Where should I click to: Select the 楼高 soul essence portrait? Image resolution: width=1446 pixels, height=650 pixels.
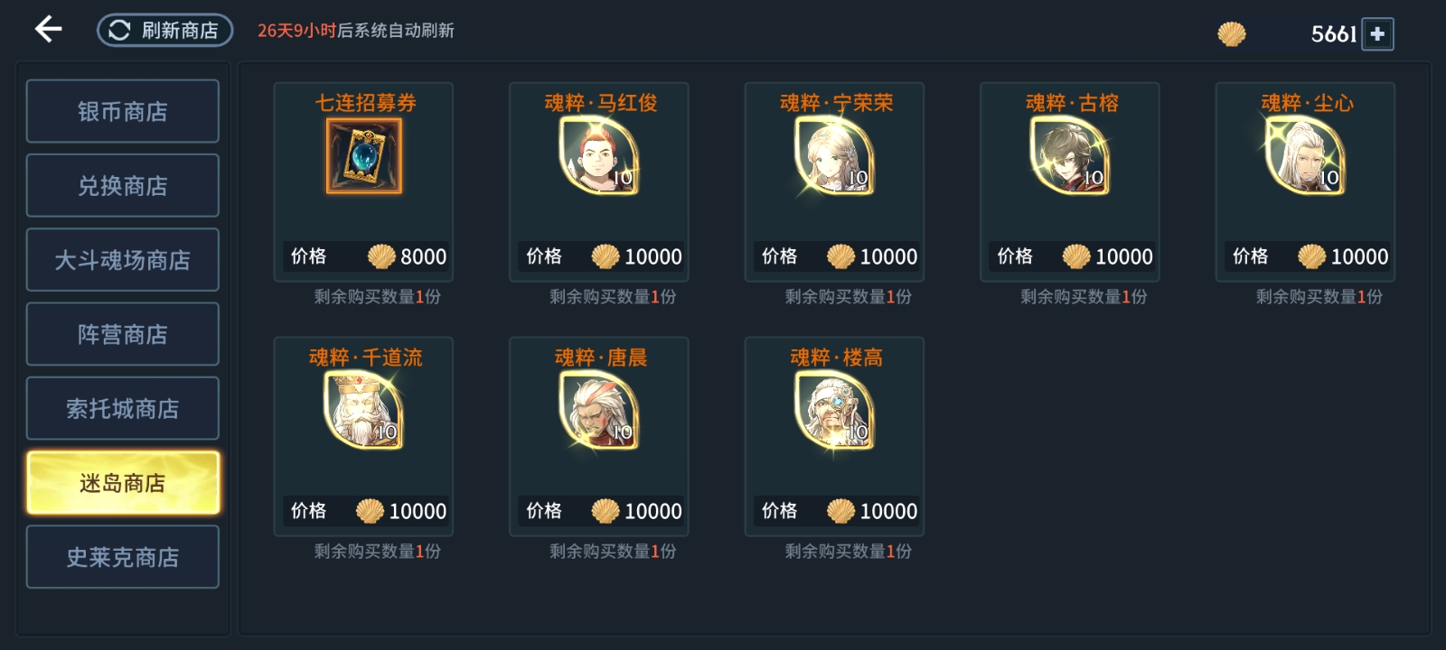(x=834, y=411)
